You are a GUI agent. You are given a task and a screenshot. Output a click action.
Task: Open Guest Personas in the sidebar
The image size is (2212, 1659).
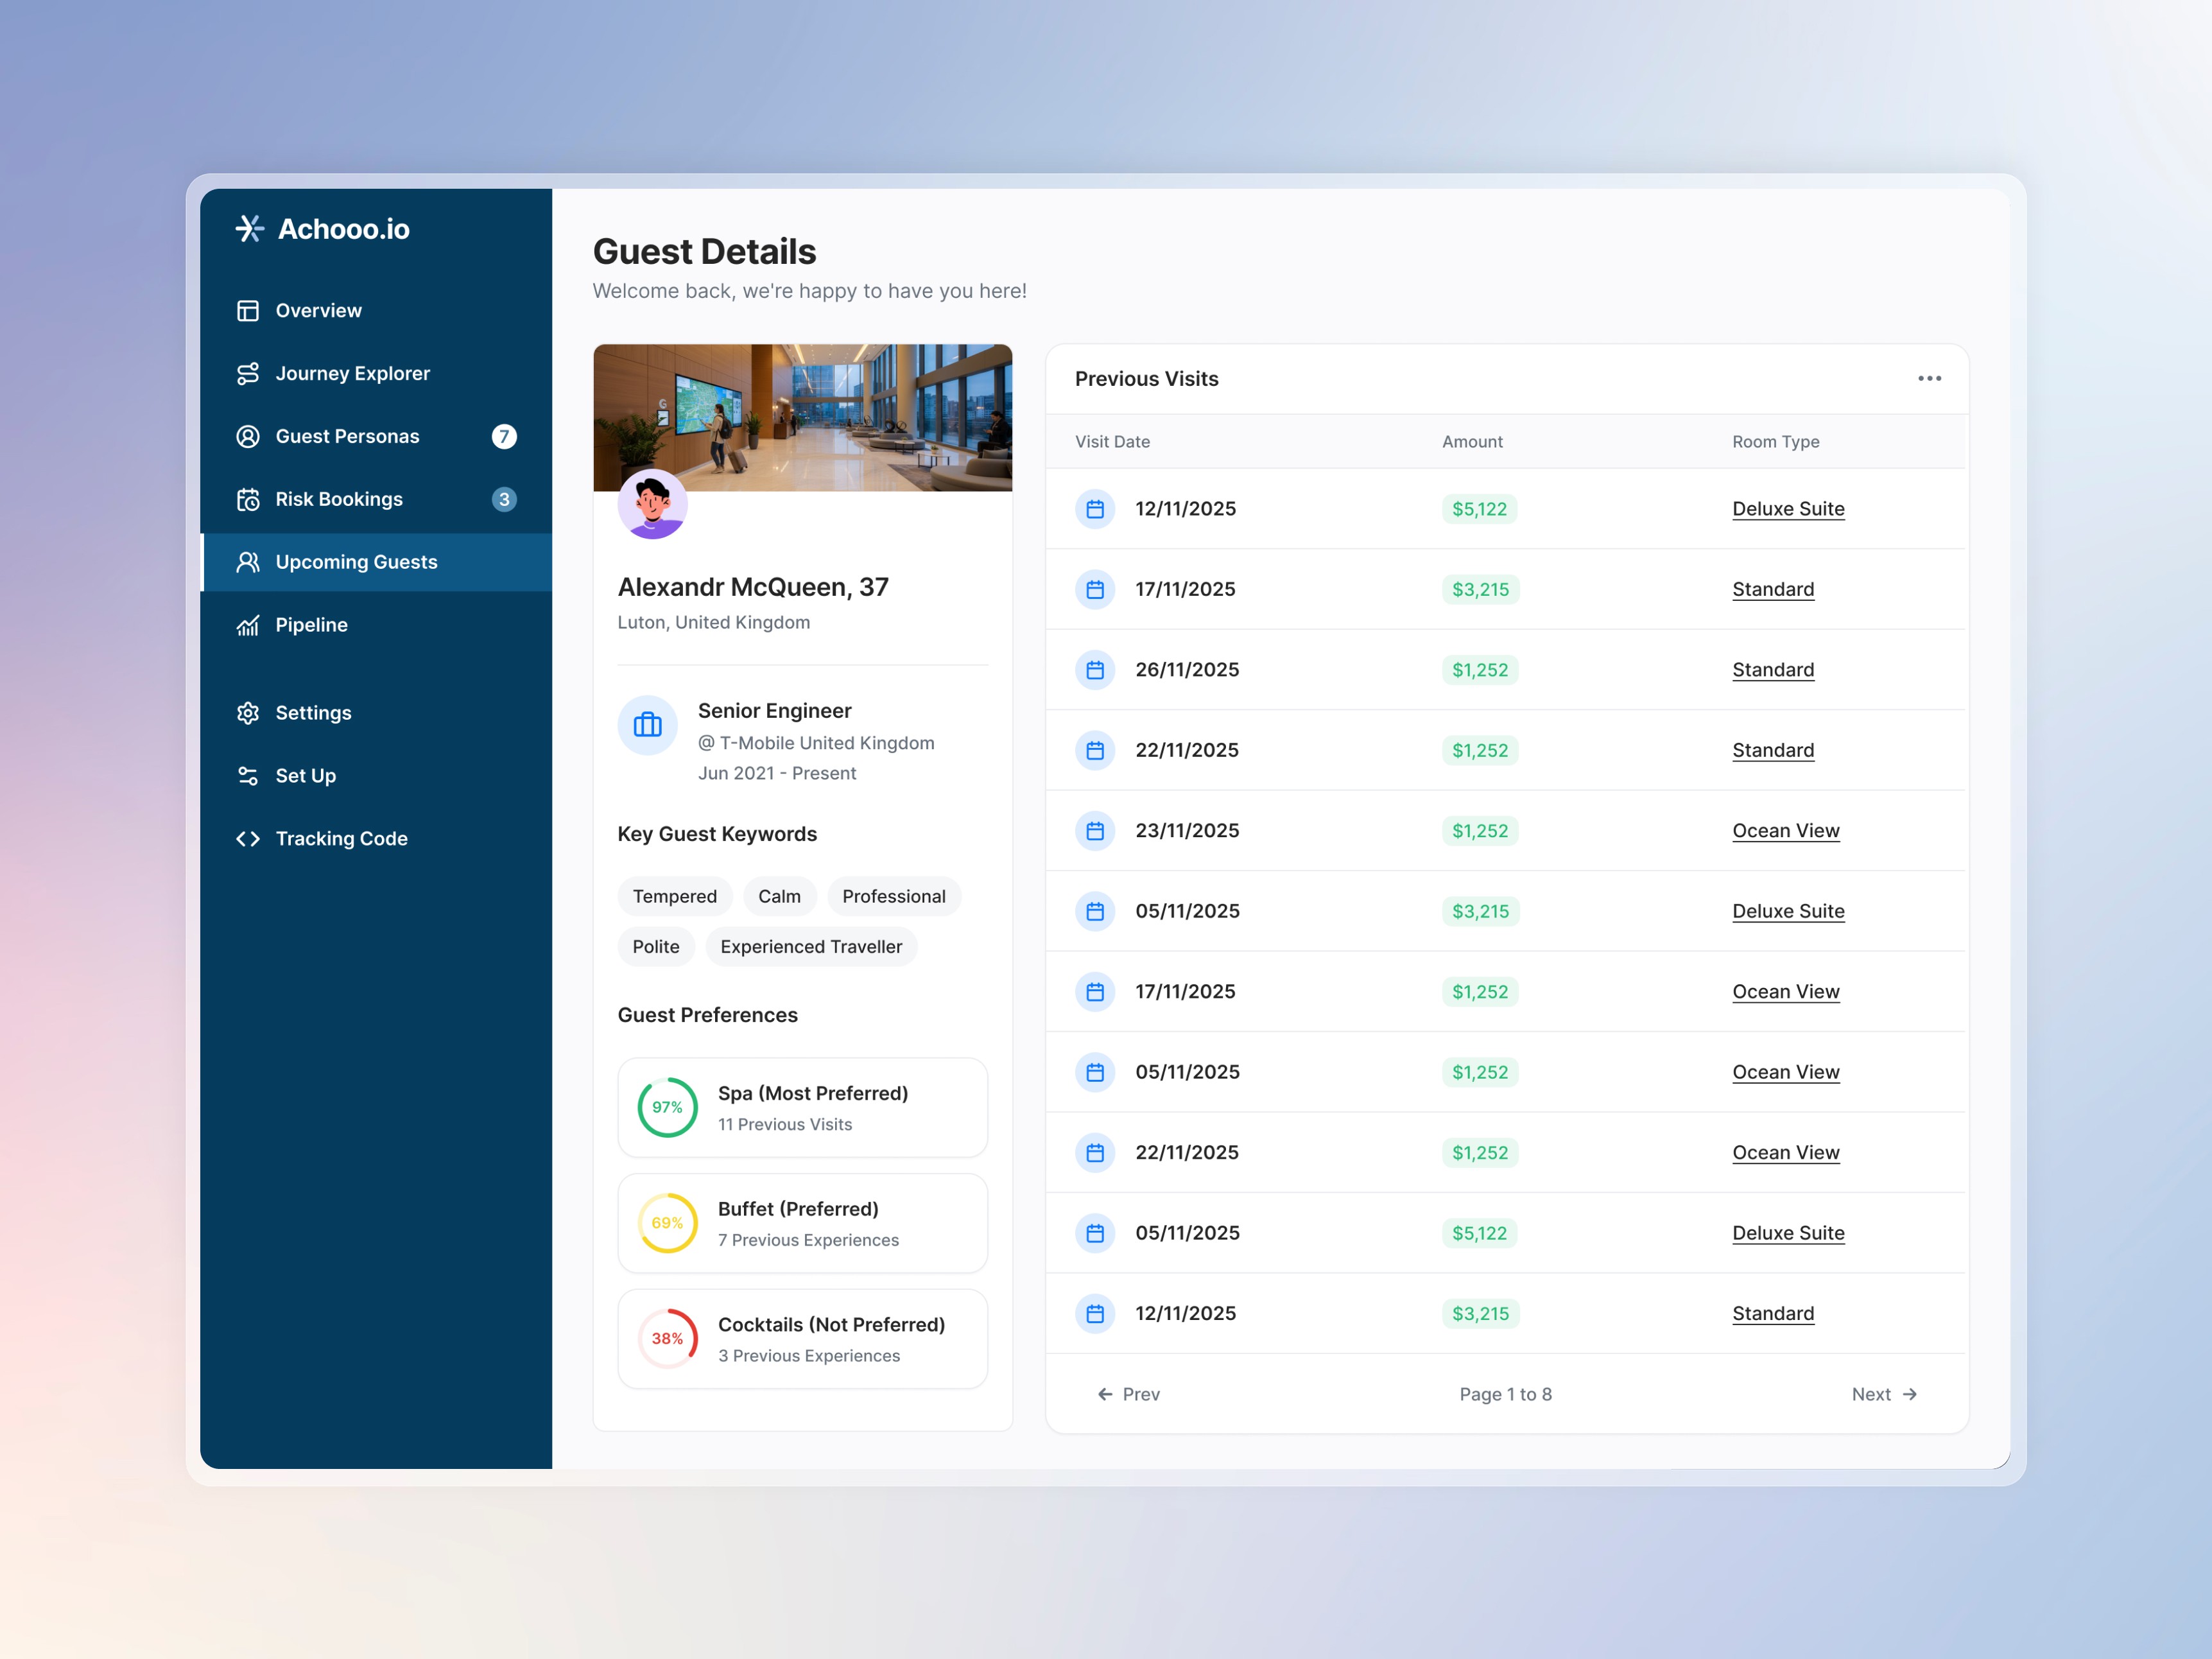(x=347, y=437)
